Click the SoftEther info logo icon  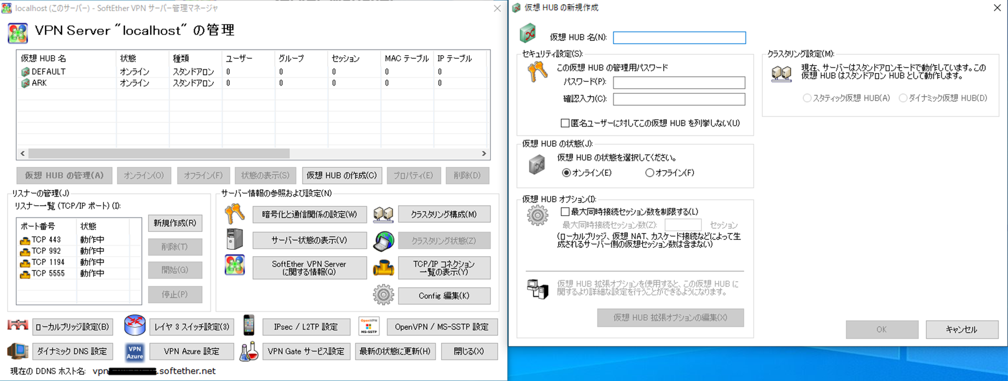(x=235, y=265)
